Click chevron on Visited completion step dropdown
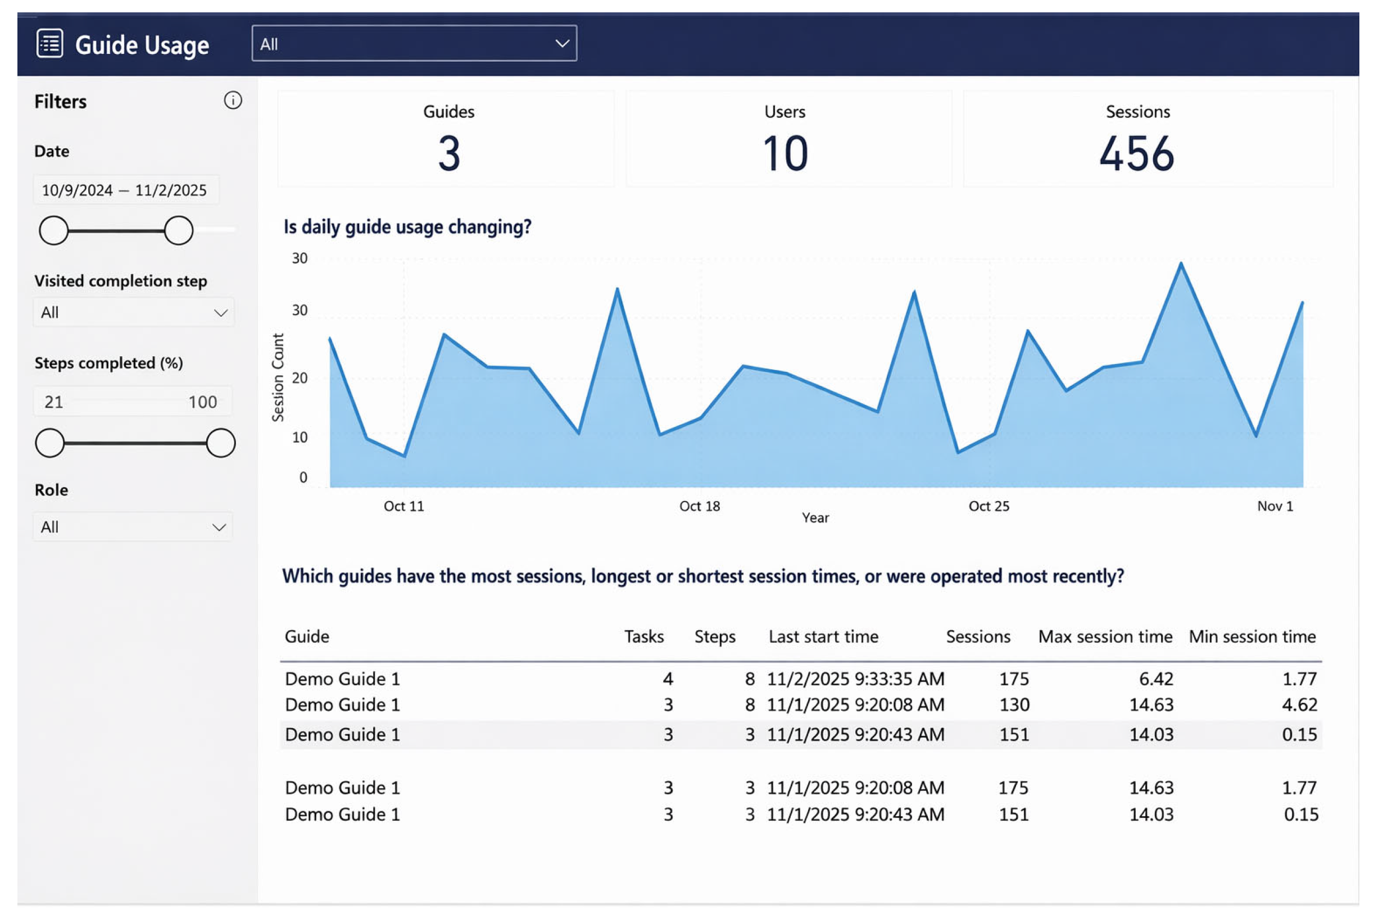Screen dimensions: 1374x919 click(220, 313)
